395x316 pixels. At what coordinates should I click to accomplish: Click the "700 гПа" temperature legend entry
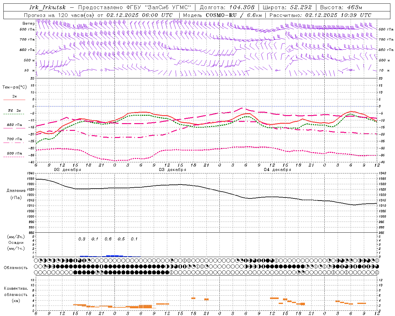tap(15, 139)
